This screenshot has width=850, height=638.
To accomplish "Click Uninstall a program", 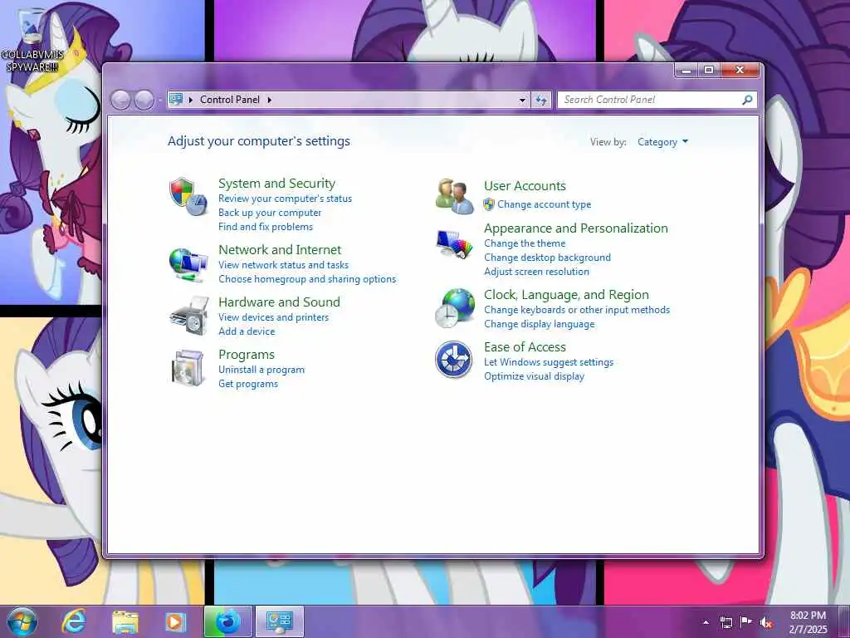I will pos(261,370).
